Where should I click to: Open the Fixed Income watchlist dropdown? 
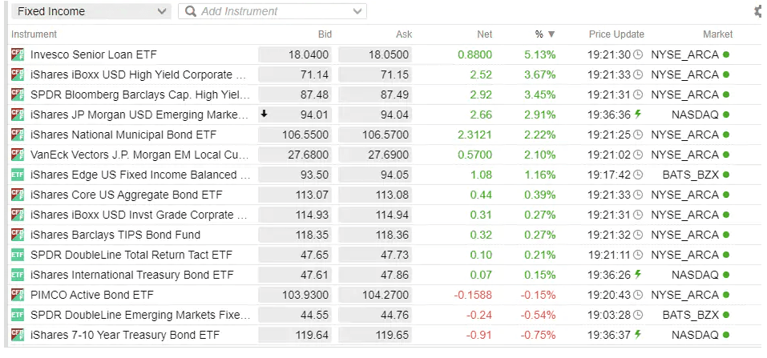(x=91, y=11)
